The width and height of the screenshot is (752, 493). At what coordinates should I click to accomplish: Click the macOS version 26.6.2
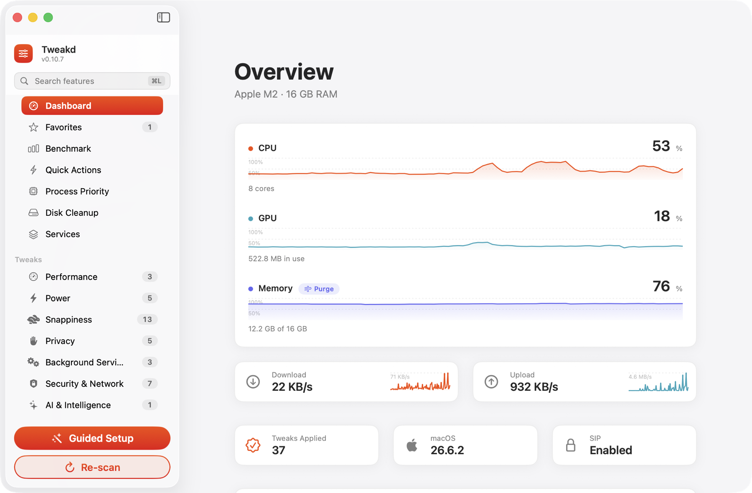tap(447, 450)
